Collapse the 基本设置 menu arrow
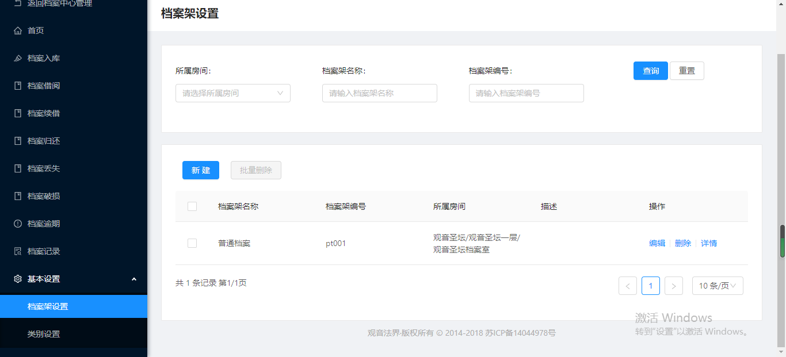 pyautogui.click(x=134, y=279)
